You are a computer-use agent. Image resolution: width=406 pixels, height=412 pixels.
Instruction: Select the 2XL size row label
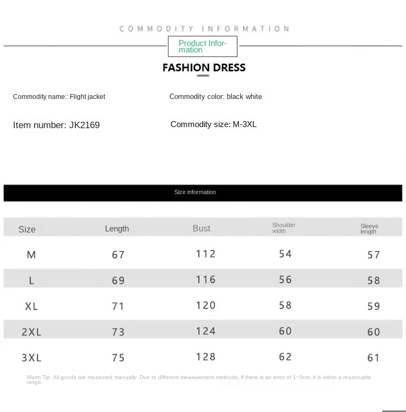click(31, 332)
